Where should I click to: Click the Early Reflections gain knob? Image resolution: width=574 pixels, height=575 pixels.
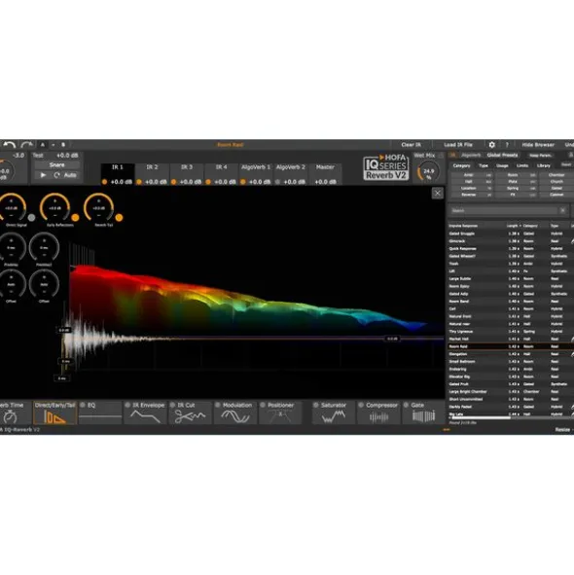(x=55, y=208)
